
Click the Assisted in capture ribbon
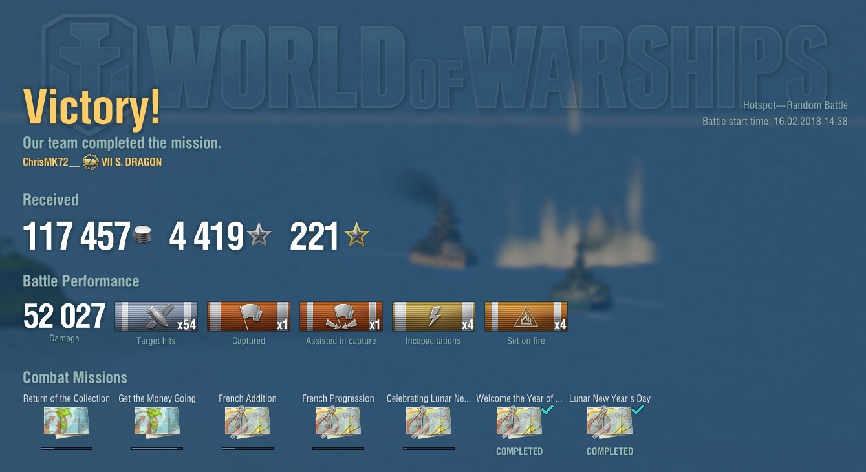(341, 317)
